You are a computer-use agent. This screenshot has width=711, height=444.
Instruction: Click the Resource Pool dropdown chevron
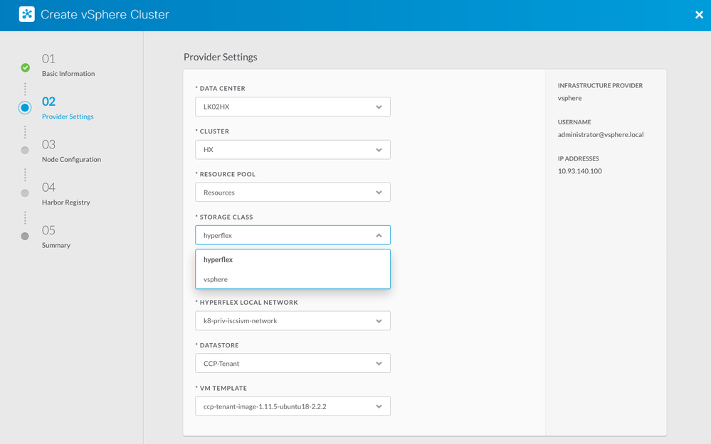pyautogui.click(x=379, y=193)
